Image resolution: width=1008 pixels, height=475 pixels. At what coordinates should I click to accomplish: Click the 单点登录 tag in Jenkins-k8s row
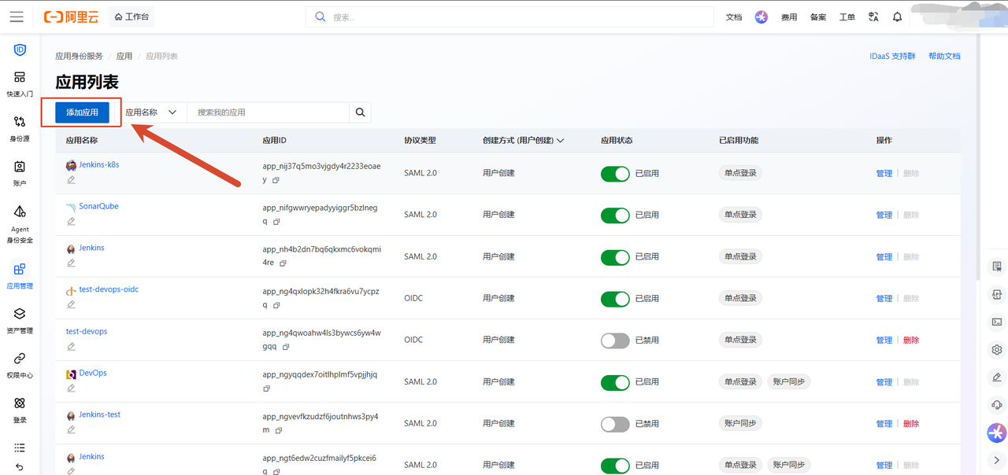[740, 173]
